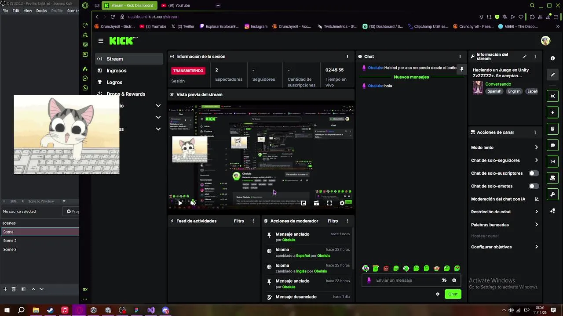Open OBS File menu

coord(5,11)
